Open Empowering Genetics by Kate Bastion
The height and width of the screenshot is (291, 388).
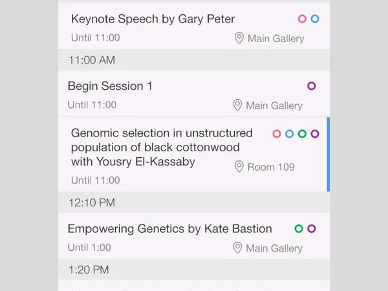tap(169, 229)
